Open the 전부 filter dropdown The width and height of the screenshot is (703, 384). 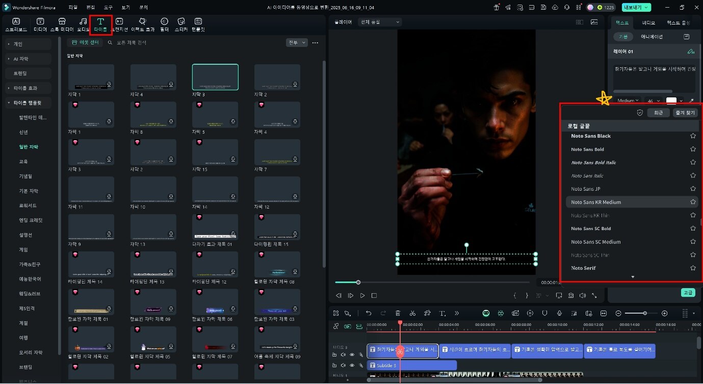point(297,43)
